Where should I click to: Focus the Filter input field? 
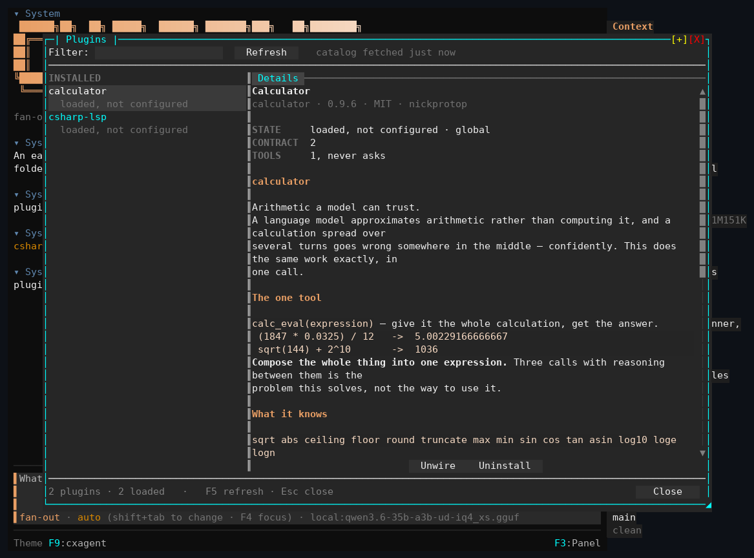point(159,52)
